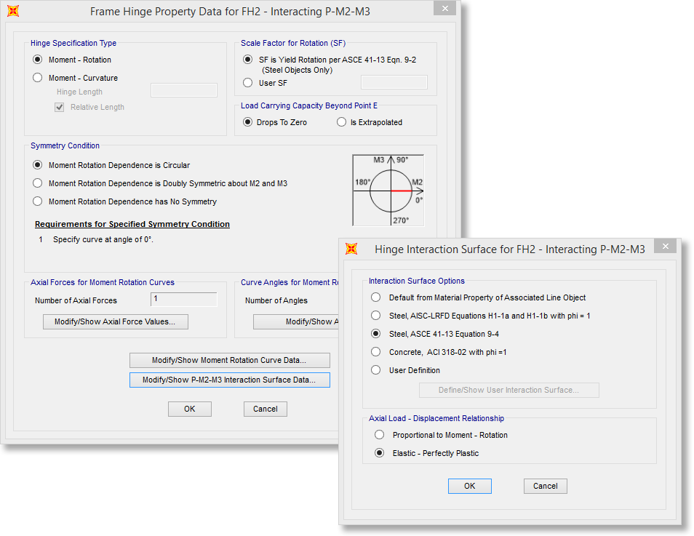
Task: Select Is Extrapolated load capacity option
Action: [342, 122]
